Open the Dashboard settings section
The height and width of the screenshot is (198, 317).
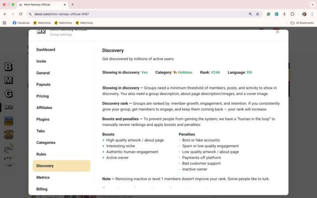point(46,50)
